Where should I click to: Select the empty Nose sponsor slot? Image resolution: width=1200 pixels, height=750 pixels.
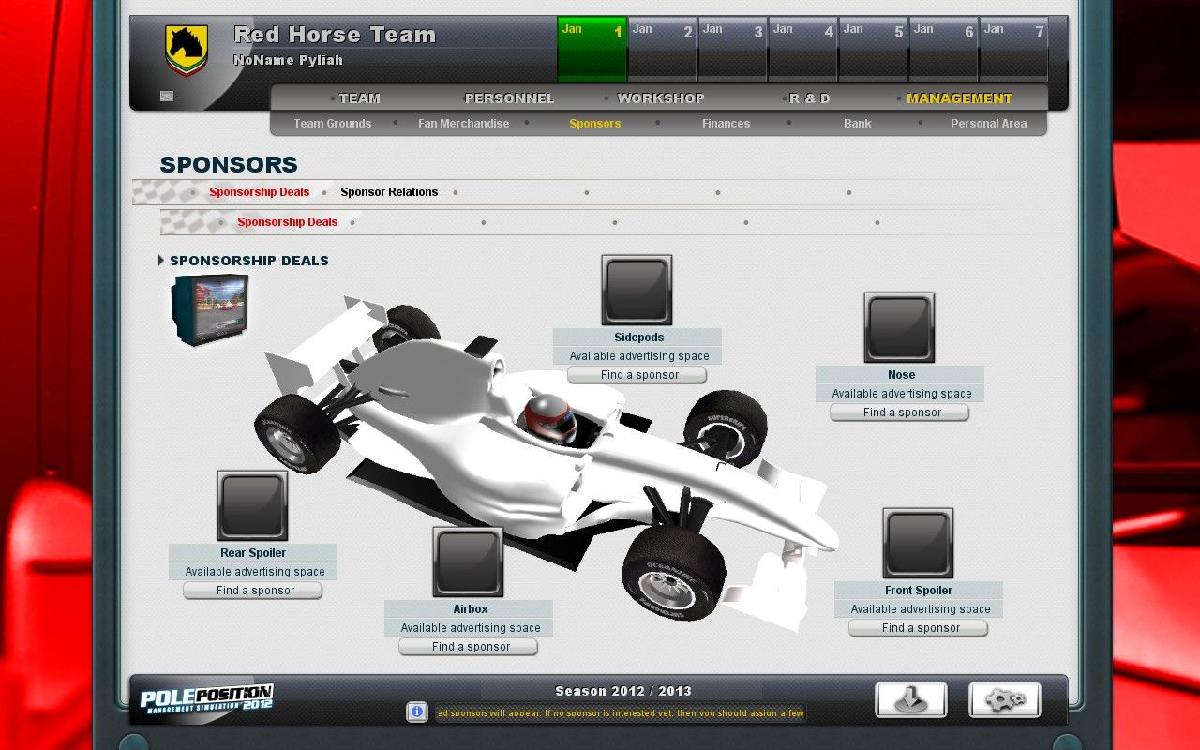coord(899,327)
